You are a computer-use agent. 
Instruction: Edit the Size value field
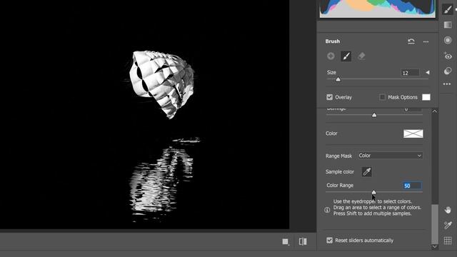tap(411, 73)
